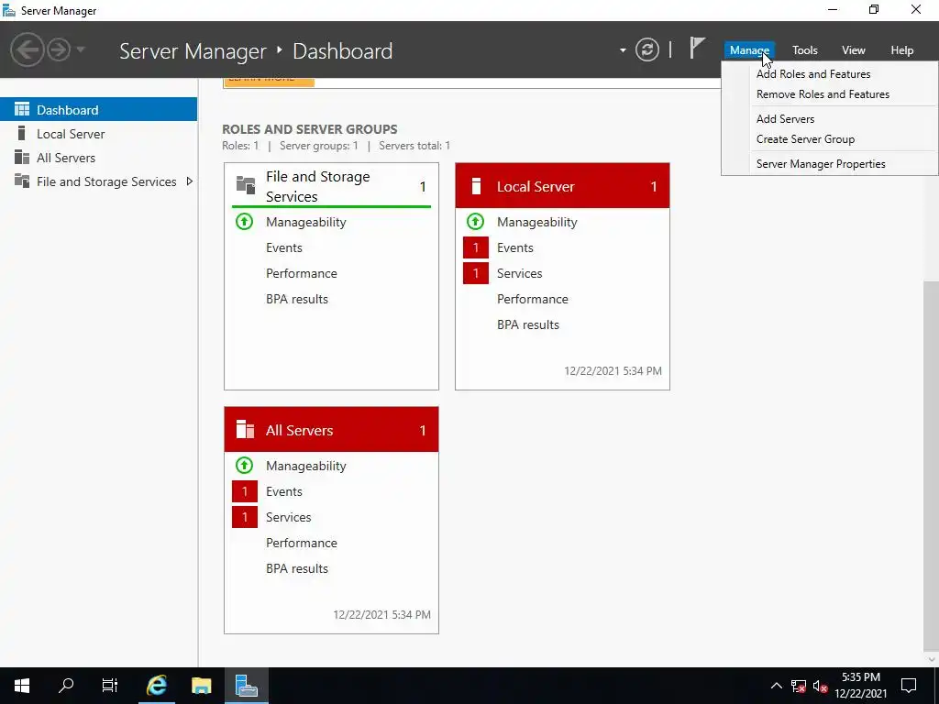Image resolution: width=939 pixels, height=704 pixels.
Task: Click Manageability status icon in All Servers tile
Action: click(244, 466)
